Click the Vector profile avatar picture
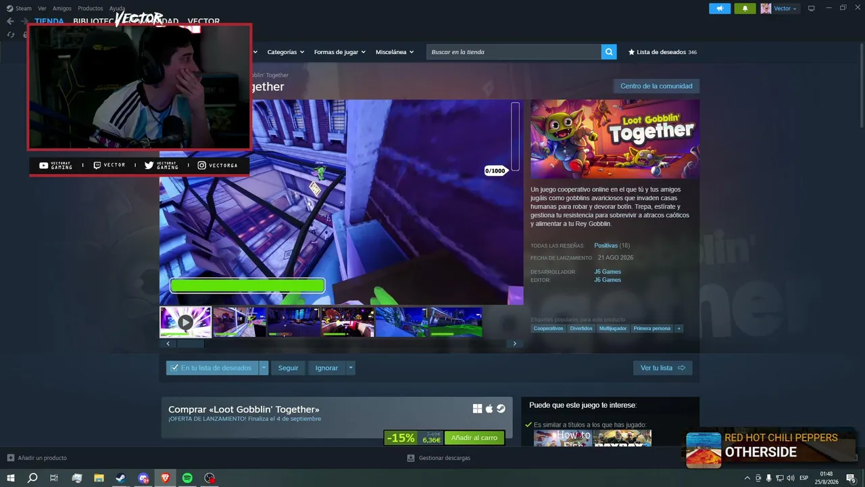865x487 pixels. point(766,9)
